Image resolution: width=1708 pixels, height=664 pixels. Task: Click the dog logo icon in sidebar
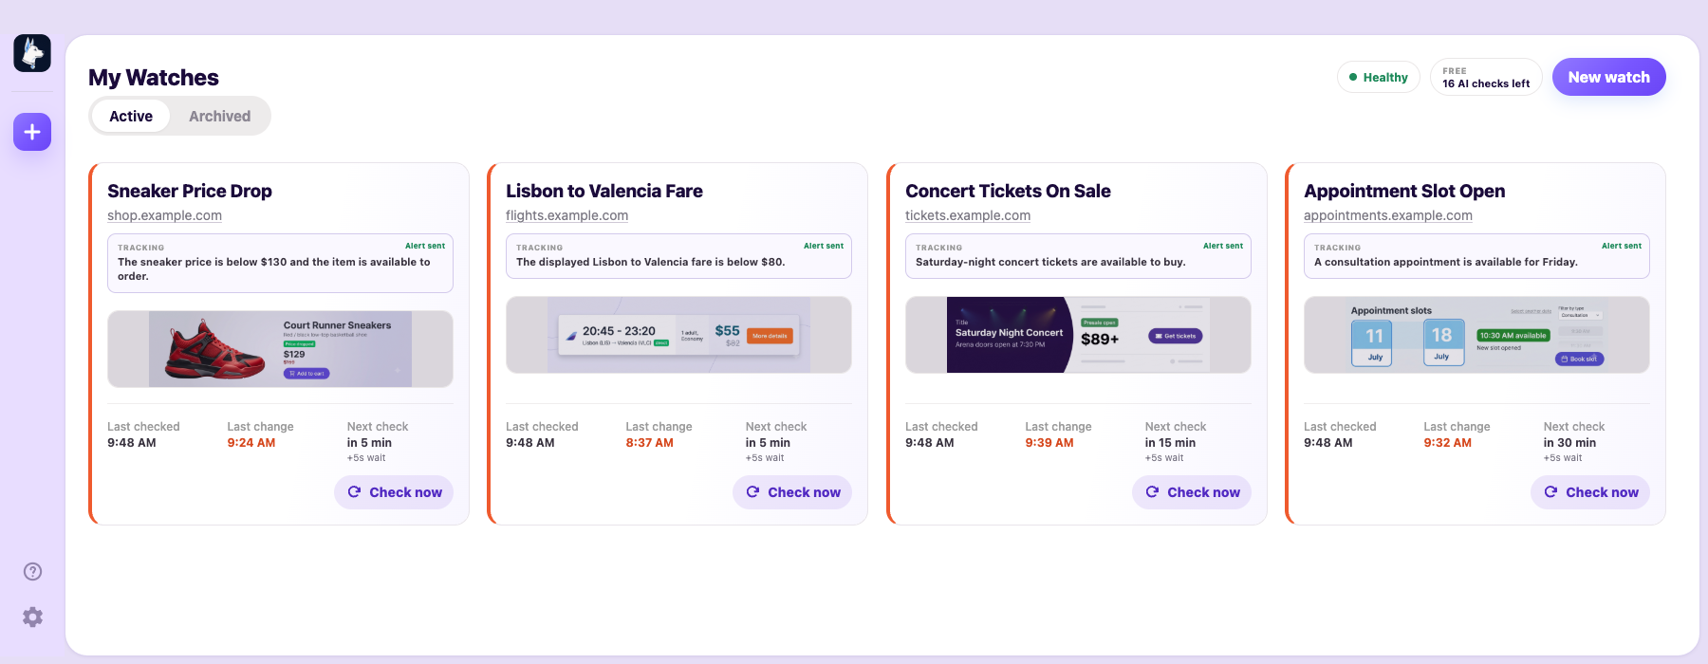(x=32, y=53)
